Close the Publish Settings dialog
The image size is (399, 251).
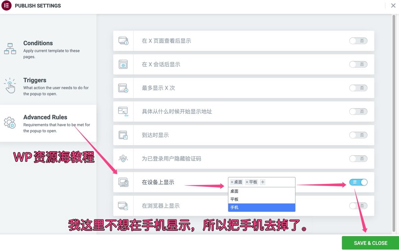[x=393, y=6]
